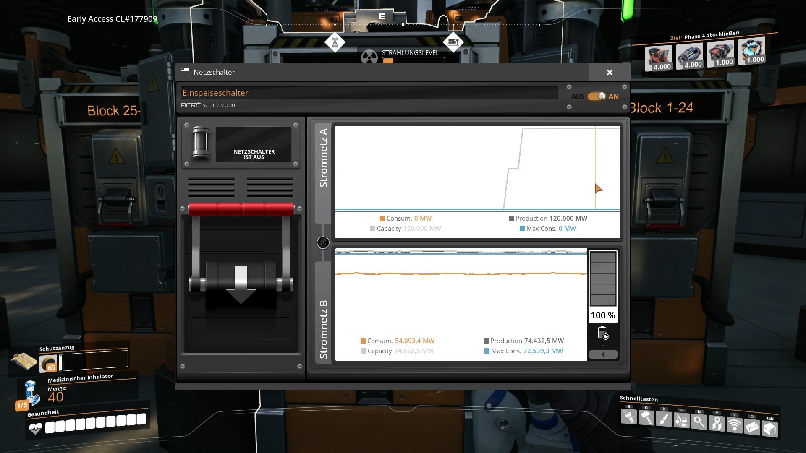This screenshot has width=806, height=453.
Task: Click the Schutzanzug filter durability bar
Action: tap(94, 361)
